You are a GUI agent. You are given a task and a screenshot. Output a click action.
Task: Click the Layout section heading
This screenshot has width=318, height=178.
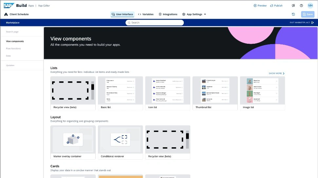56,117
